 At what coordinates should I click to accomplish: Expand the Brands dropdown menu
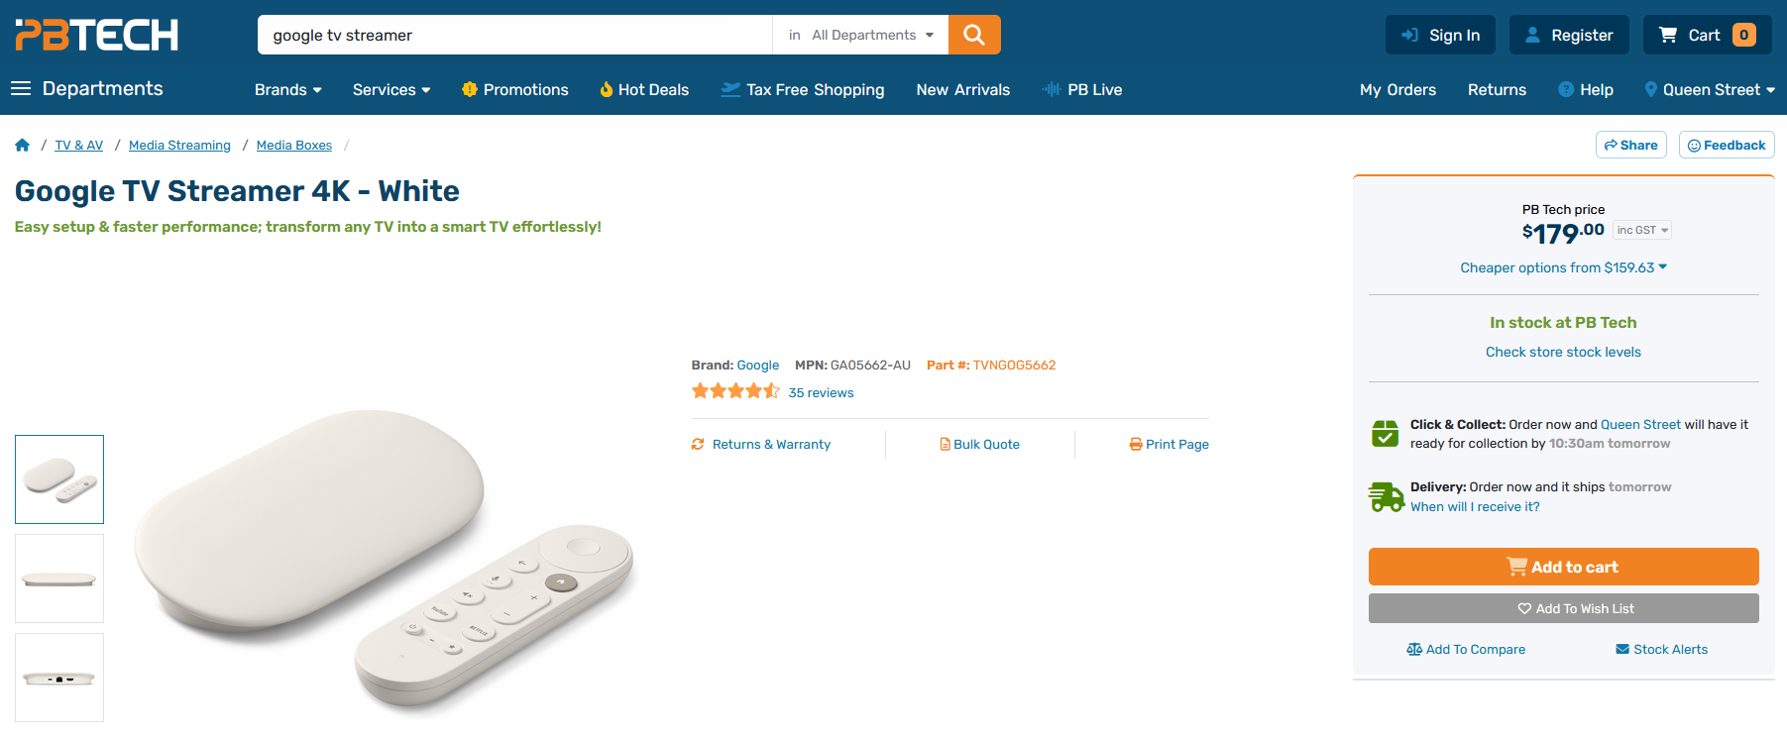click(287, 90)
